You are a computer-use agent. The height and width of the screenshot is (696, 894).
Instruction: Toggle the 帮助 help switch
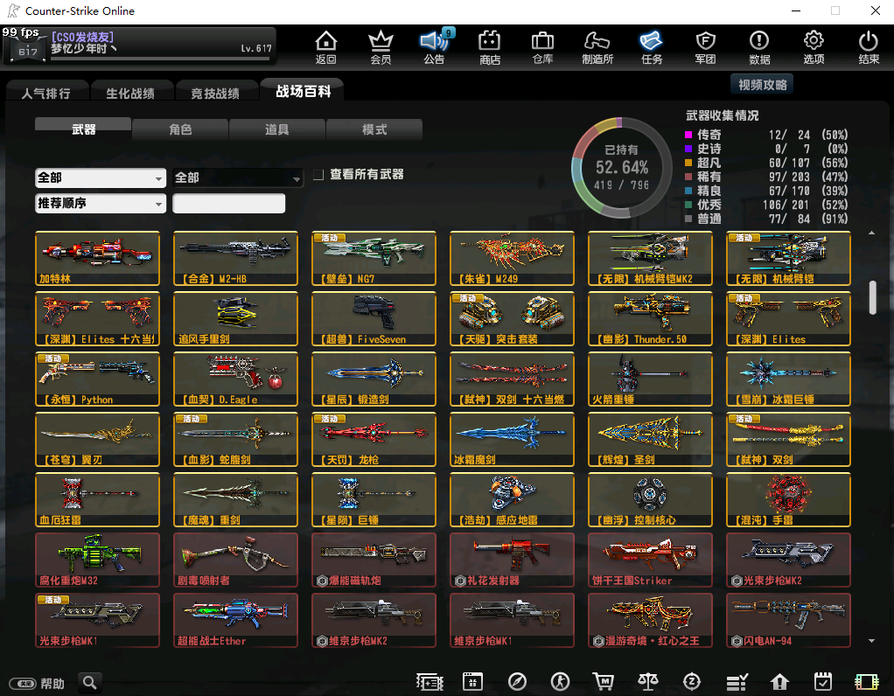coord(22,683)
